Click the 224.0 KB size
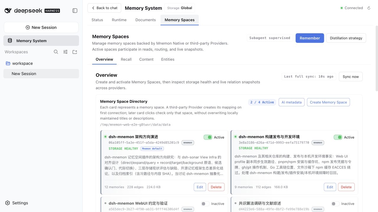 point(154,187)
